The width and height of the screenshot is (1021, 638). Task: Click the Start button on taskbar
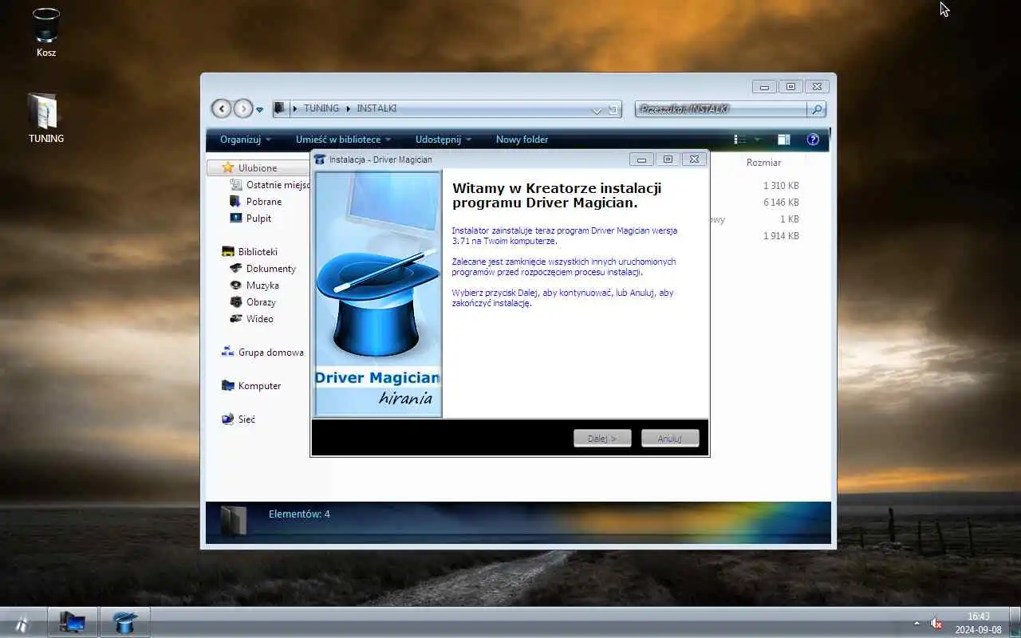[x=22, y=623]
